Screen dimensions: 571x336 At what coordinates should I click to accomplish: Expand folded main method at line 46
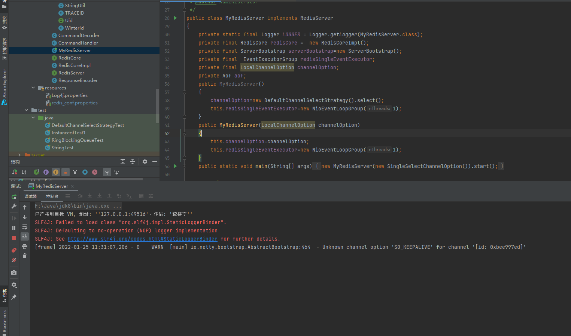[184, 166]
